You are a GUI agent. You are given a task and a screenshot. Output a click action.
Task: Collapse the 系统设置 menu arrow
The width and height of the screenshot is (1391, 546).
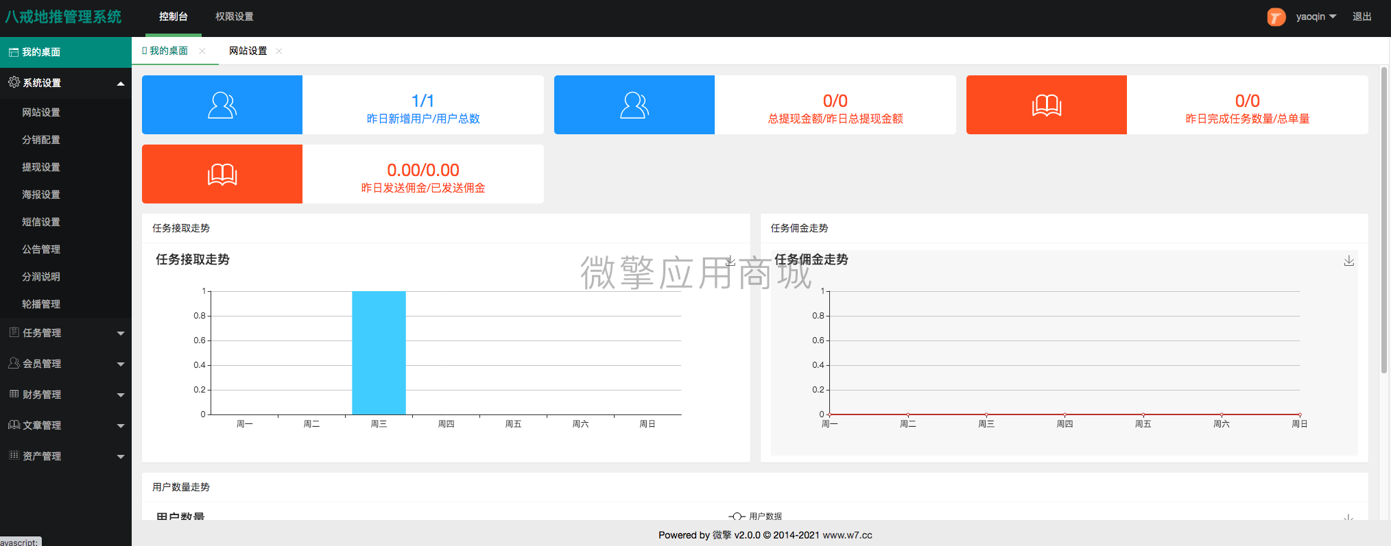[x=121, y=84]
